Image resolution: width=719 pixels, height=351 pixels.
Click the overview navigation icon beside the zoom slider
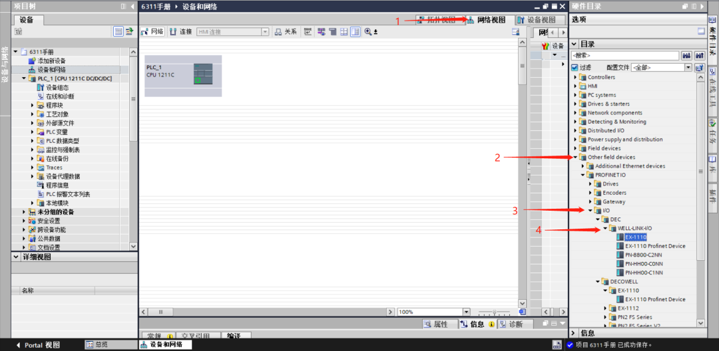pyautogui.click(x=522, y=312)
